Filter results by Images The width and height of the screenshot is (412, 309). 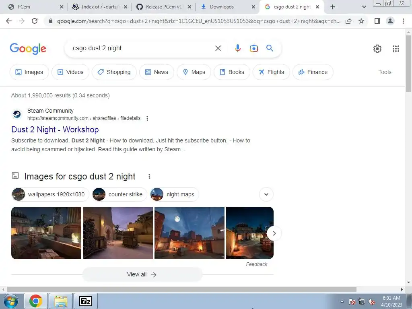click(29, 72)
